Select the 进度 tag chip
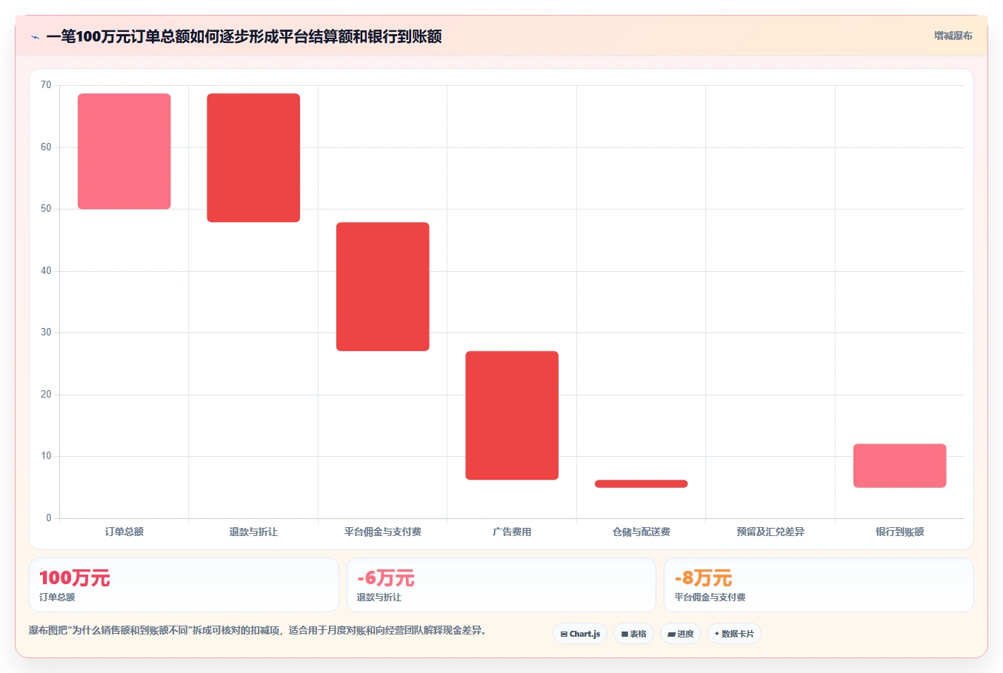This screenshot has width=1003, height=673. click(681, 634)
